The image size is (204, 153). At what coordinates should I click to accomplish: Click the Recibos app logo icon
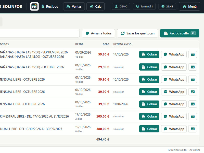(34, 6)
